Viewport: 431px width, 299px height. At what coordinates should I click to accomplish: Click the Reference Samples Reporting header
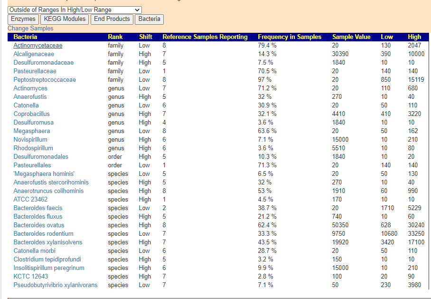tap(205, 37)
